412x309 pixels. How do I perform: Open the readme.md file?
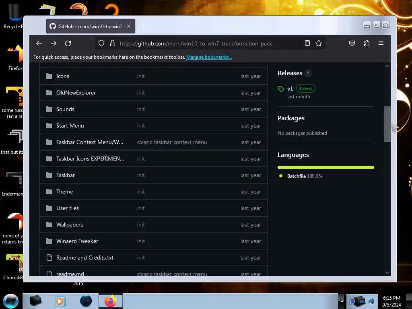click(x=70, y=274)
